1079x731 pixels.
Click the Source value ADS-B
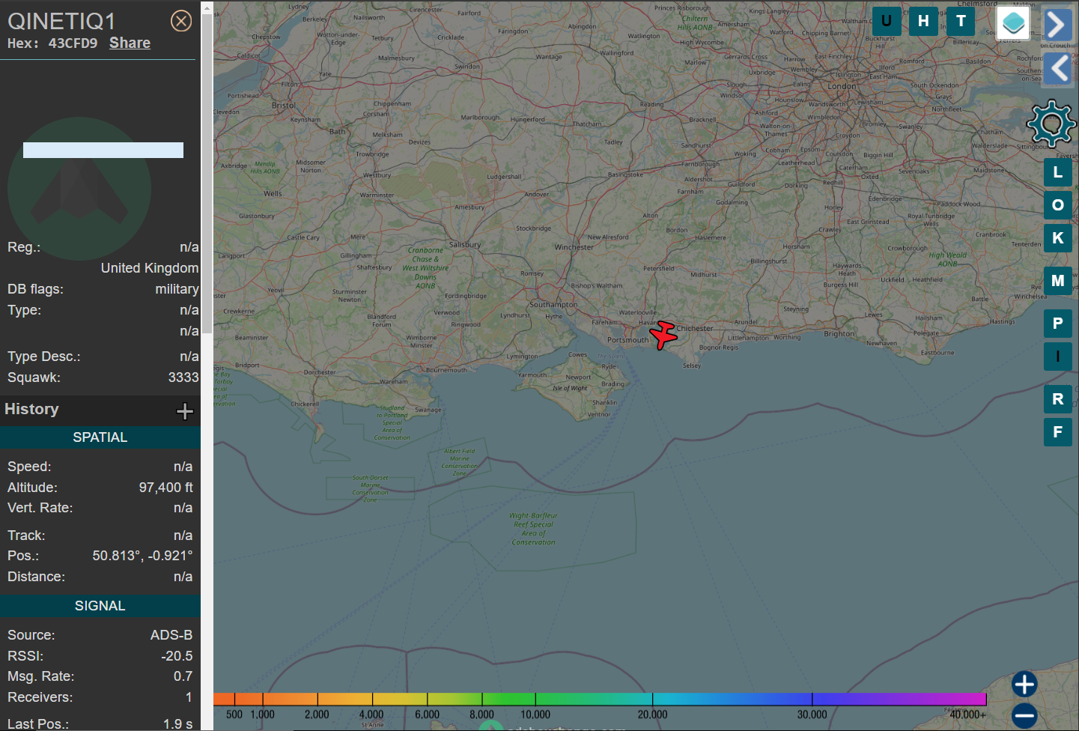tap(171, 635)
